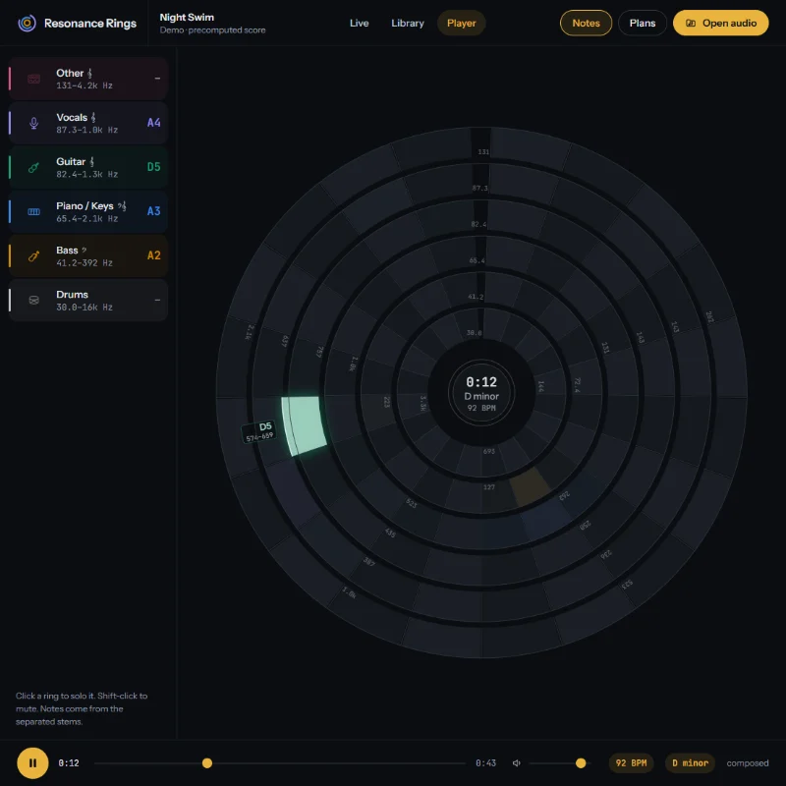Image resolution: width=786 pixels, height=786 pixels.
Task: Click the treble clef next to Guitar
Action: (x=91, y=161)
